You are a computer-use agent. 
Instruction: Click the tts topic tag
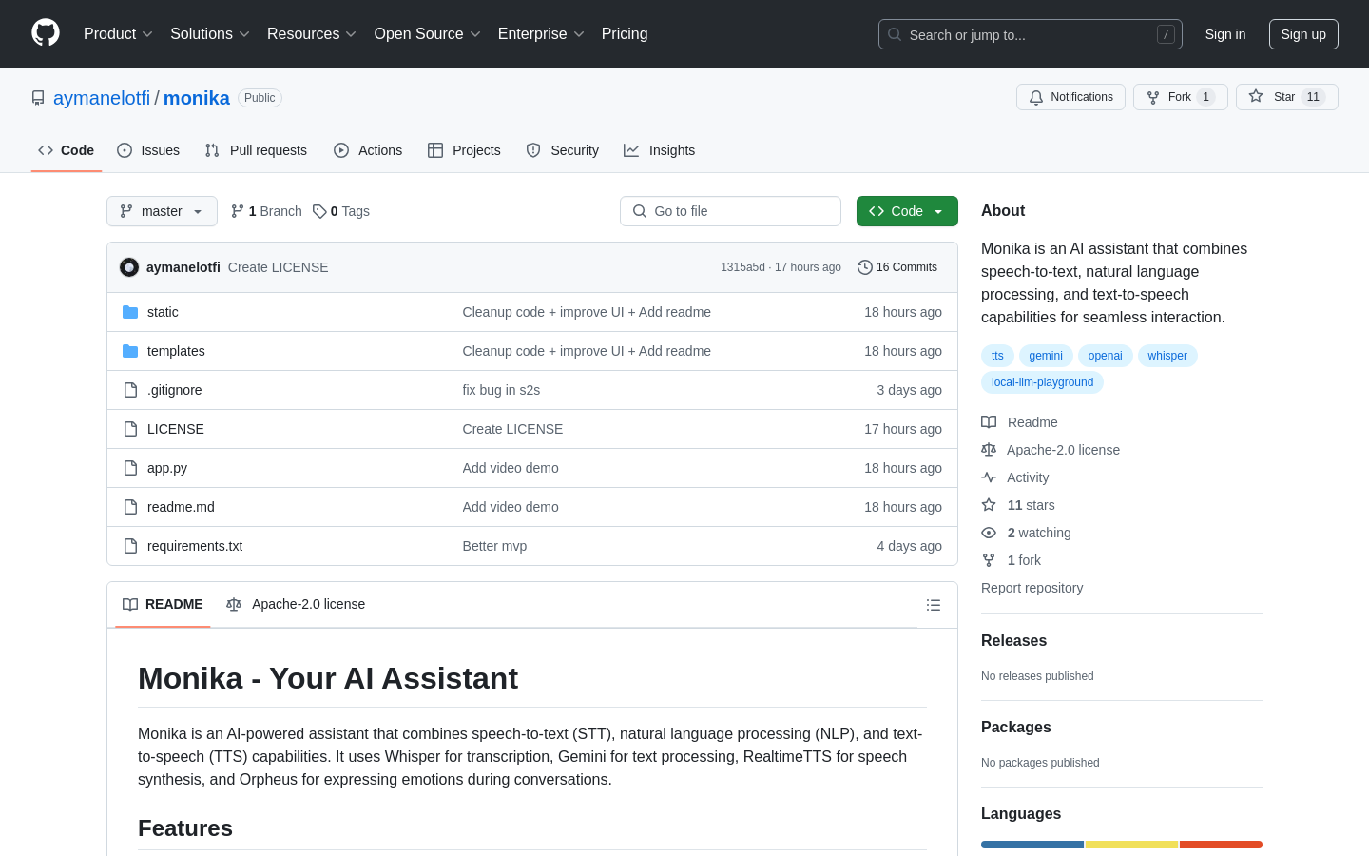point(997,356)
